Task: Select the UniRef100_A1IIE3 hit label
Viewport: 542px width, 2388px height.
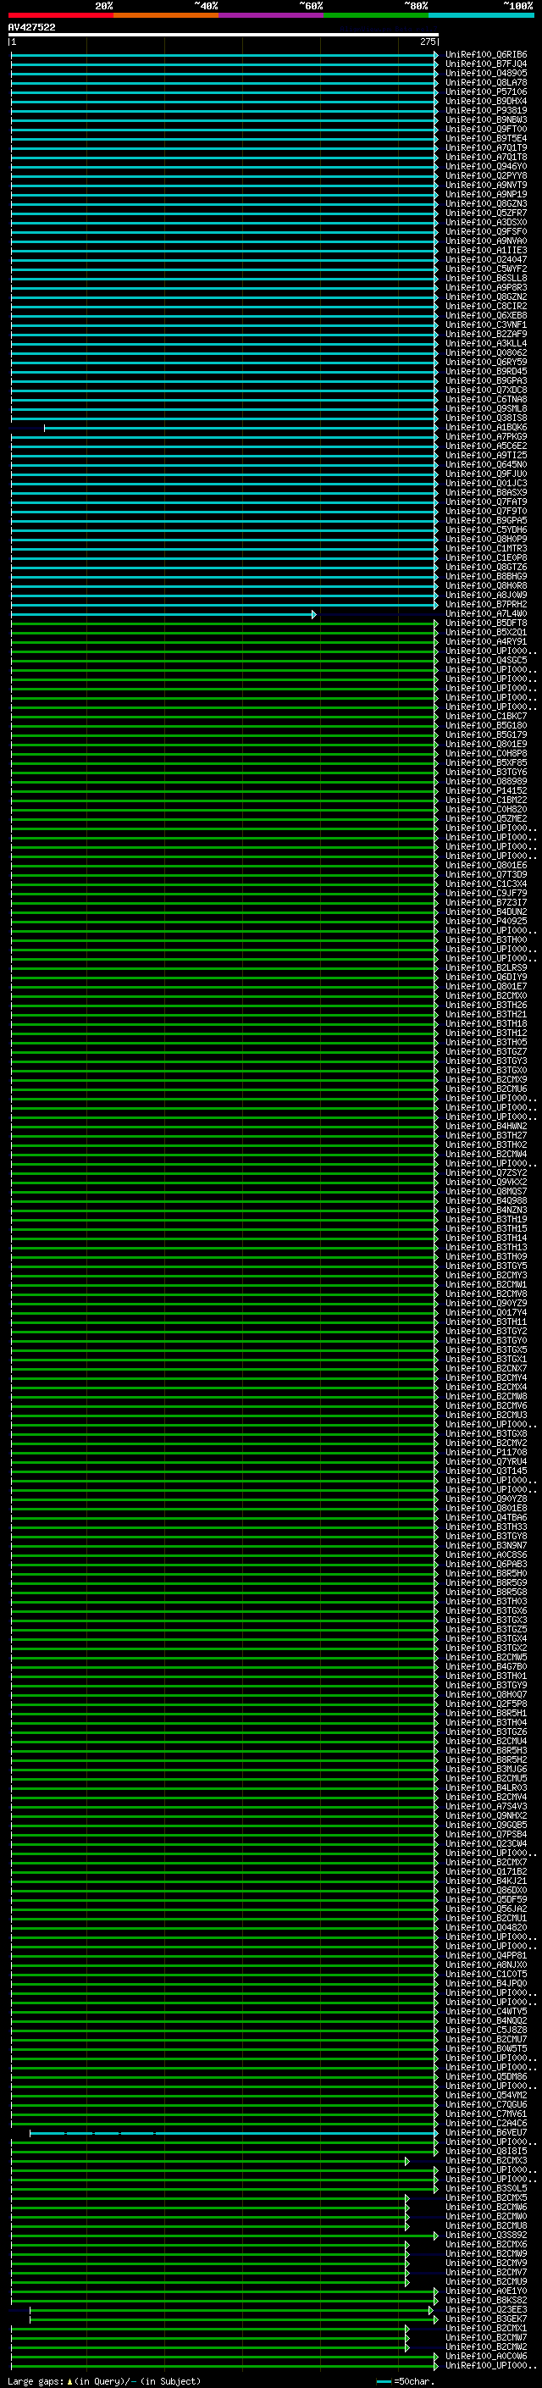Action: 485,250
